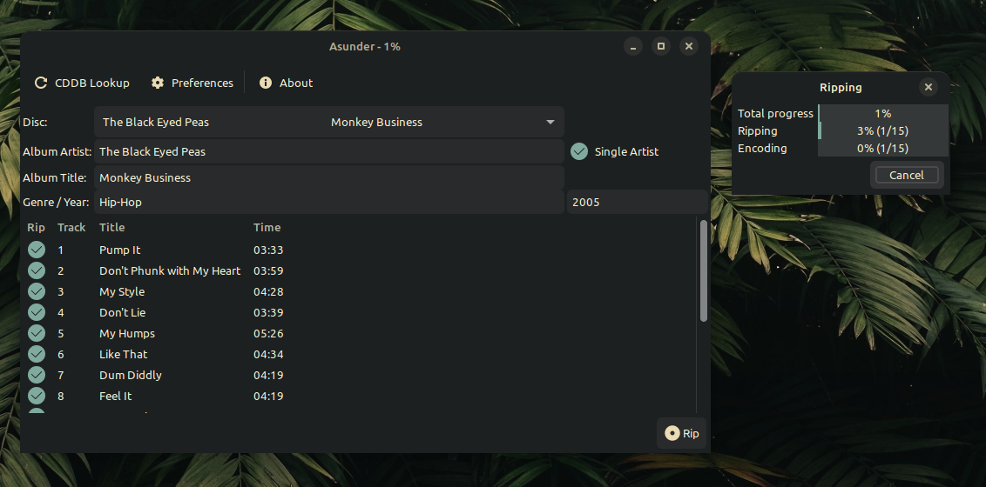Toggle the Single Artist checkbox
The width and height of the screenshot is (986, 487).
[579, 151]
